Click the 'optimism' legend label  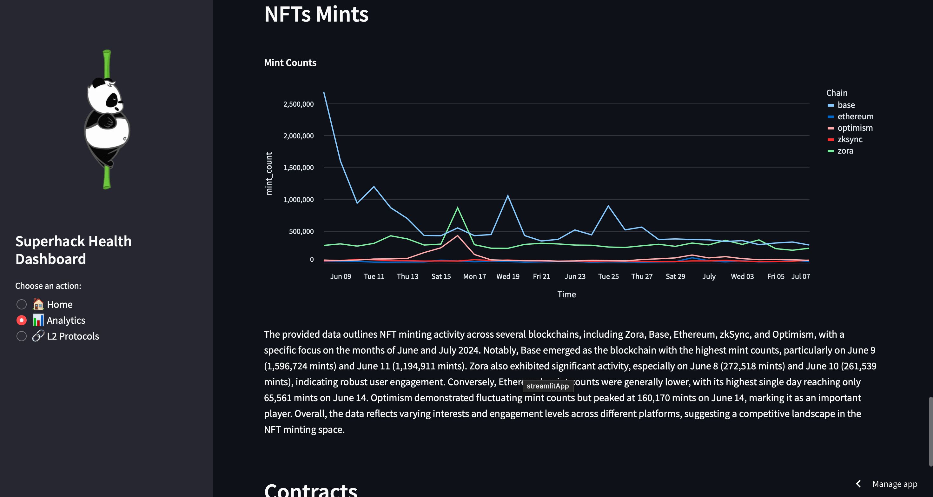coord(855,128)
